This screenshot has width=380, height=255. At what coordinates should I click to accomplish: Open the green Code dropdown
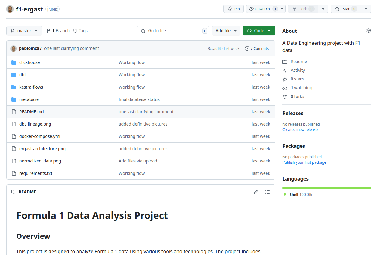(x=259, y=31)
